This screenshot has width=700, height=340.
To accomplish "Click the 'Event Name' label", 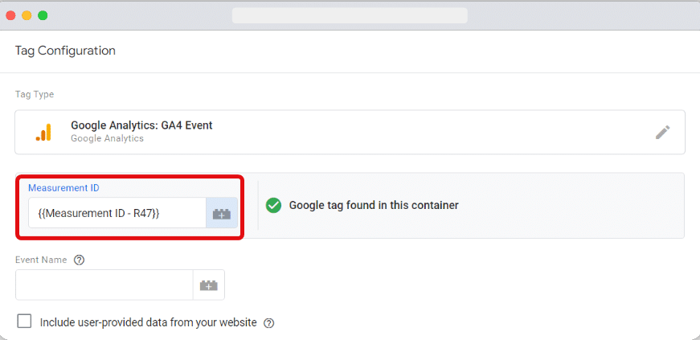I will pyautogui.click(x=41, y=260).
